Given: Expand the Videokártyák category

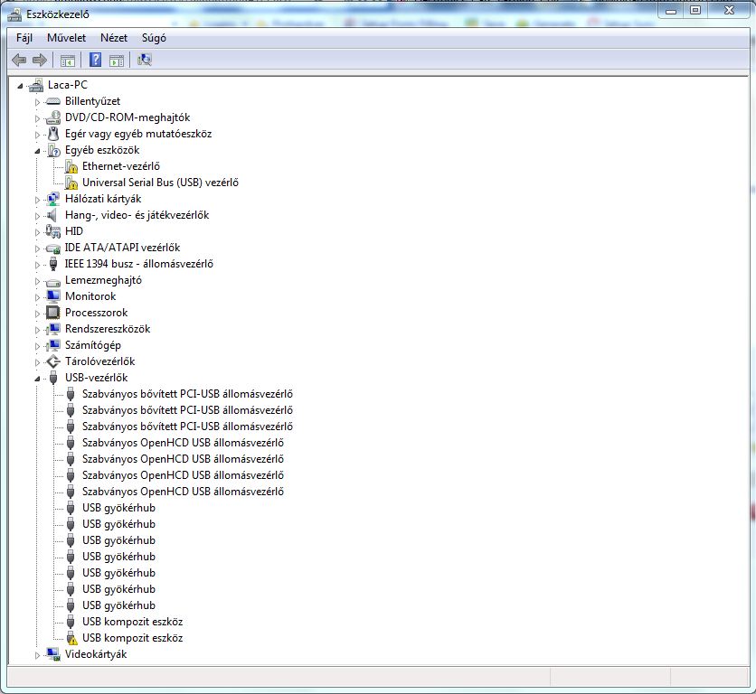Looking at the screenshot, I should coord(37,655).
